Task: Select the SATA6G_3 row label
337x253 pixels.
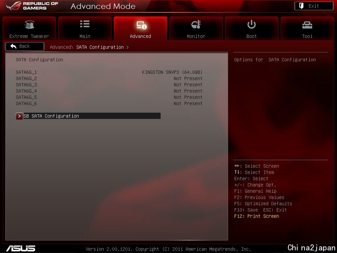Action: (x=26, y=85)
